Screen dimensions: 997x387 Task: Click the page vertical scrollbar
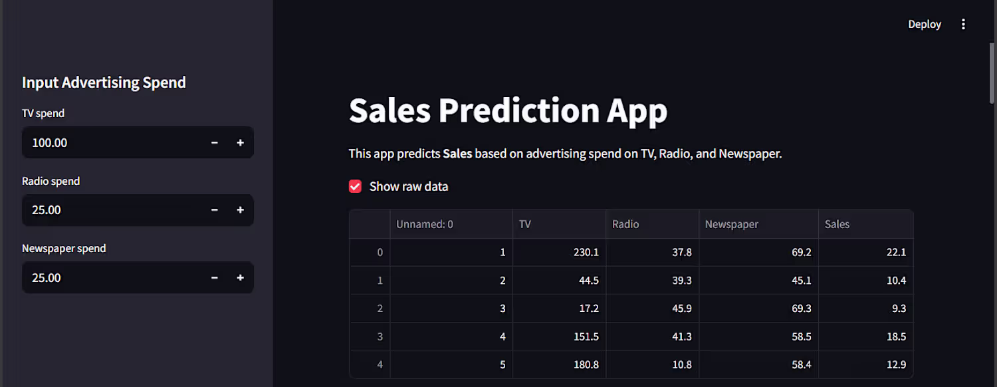click(x=992, y=73)
